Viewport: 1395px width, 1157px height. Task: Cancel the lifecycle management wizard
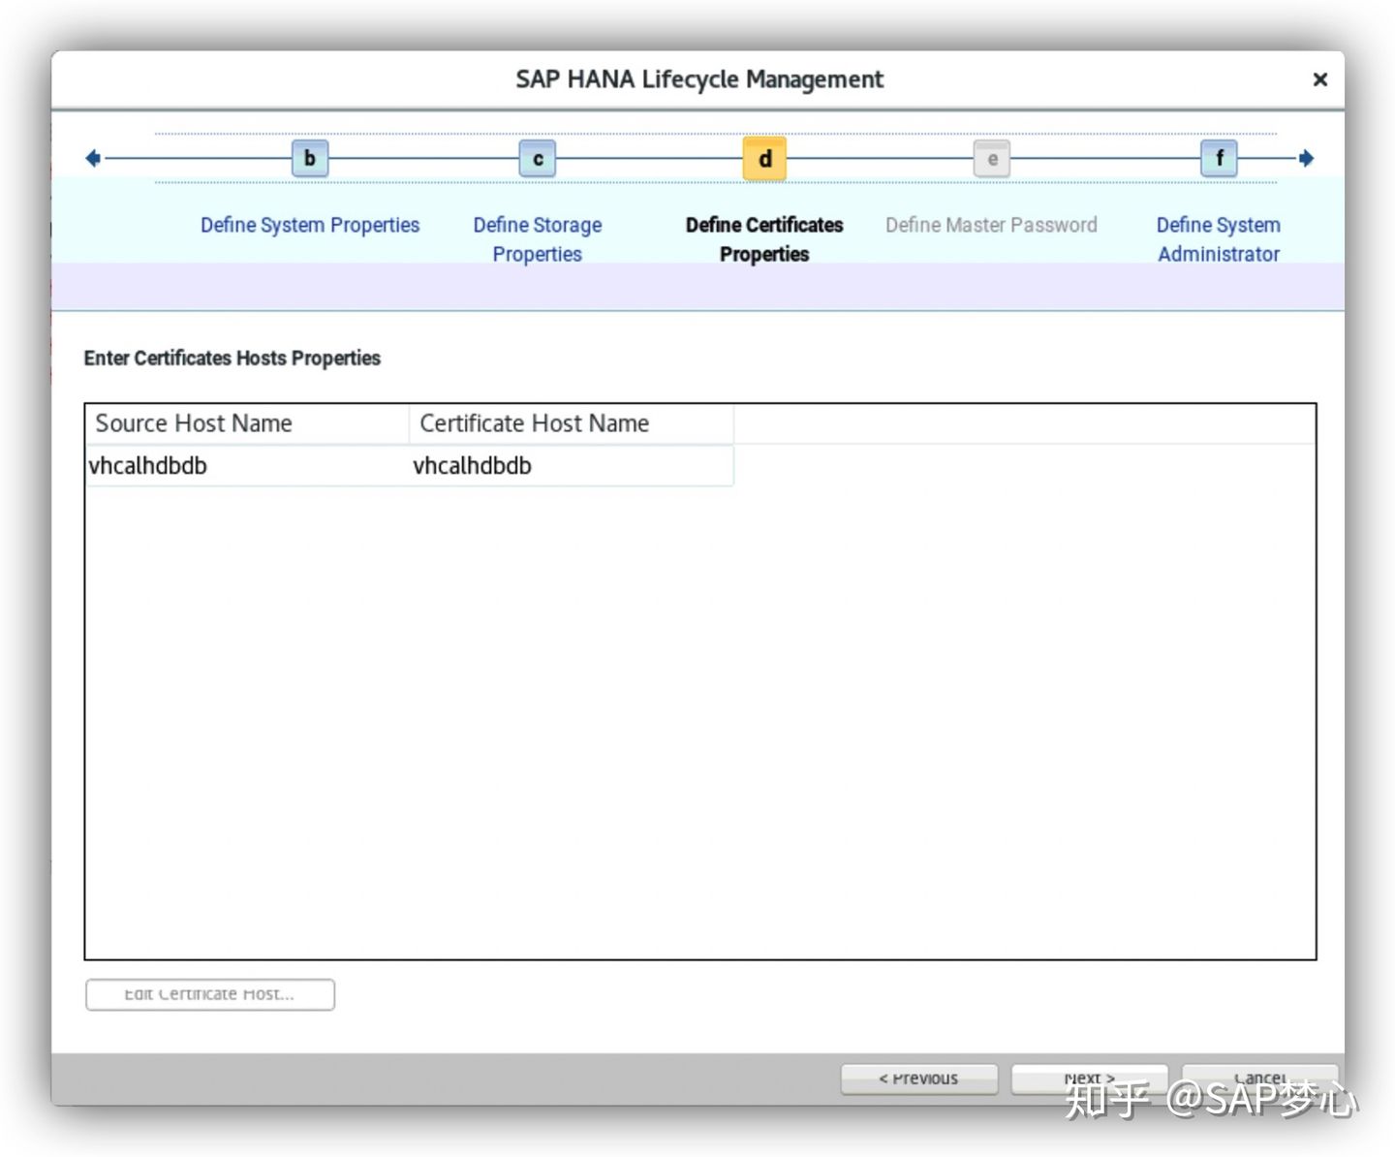(1260, 1079)
